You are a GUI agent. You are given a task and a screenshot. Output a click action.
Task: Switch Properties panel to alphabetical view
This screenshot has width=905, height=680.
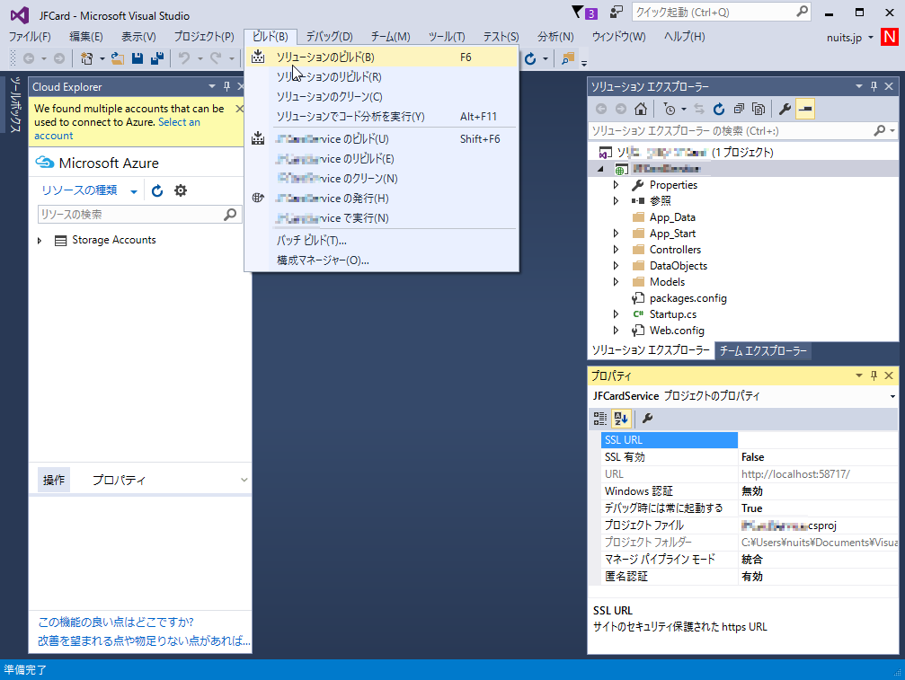pyautogui.click(x=621, y=419)
